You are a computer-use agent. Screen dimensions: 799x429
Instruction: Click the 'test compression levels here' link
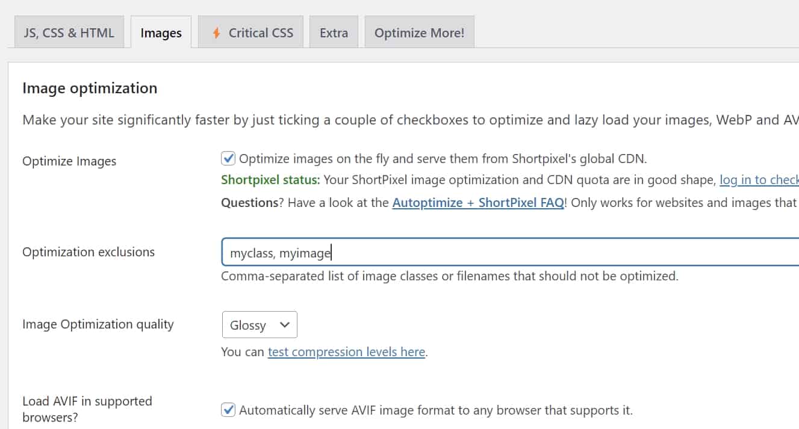[346, 352]
